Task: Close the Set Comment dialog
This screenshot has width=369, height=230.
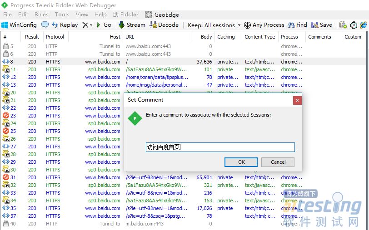Action: 297,101
